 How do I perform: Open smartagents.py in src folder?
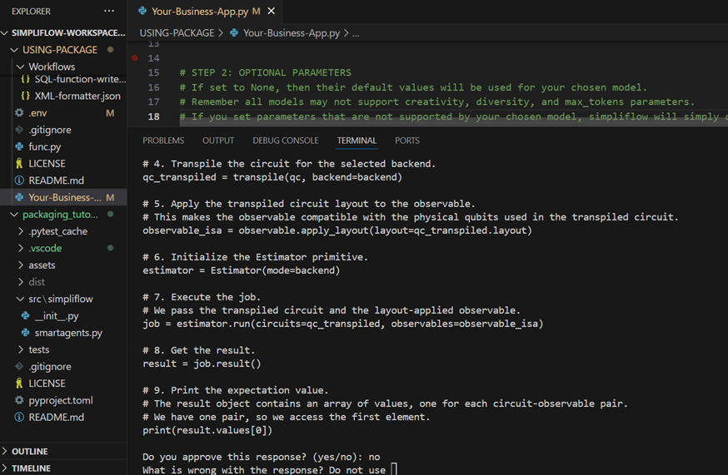click(x=68, y=333)
